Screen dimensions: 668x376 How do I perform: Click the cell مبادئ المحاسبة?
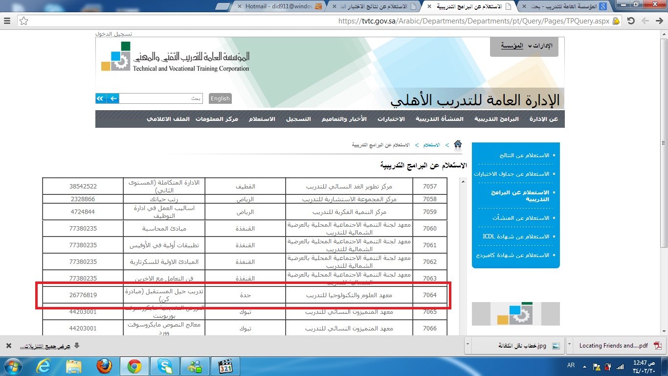click(x=164, y=229)
